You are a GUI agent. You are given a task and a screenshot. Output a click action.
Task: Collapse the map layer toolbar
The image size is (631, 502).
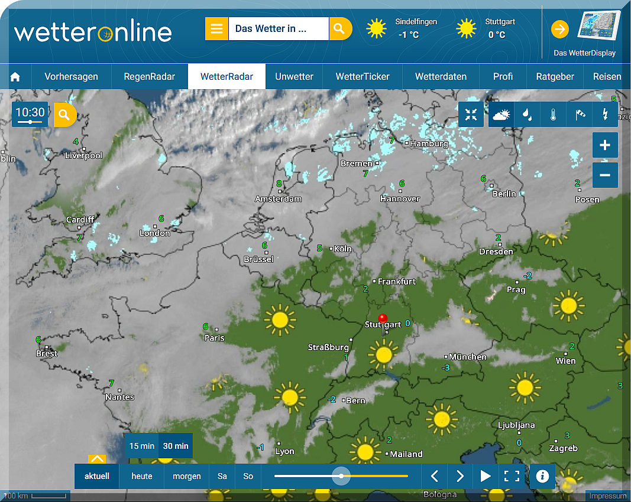click(x=471, y=115)
